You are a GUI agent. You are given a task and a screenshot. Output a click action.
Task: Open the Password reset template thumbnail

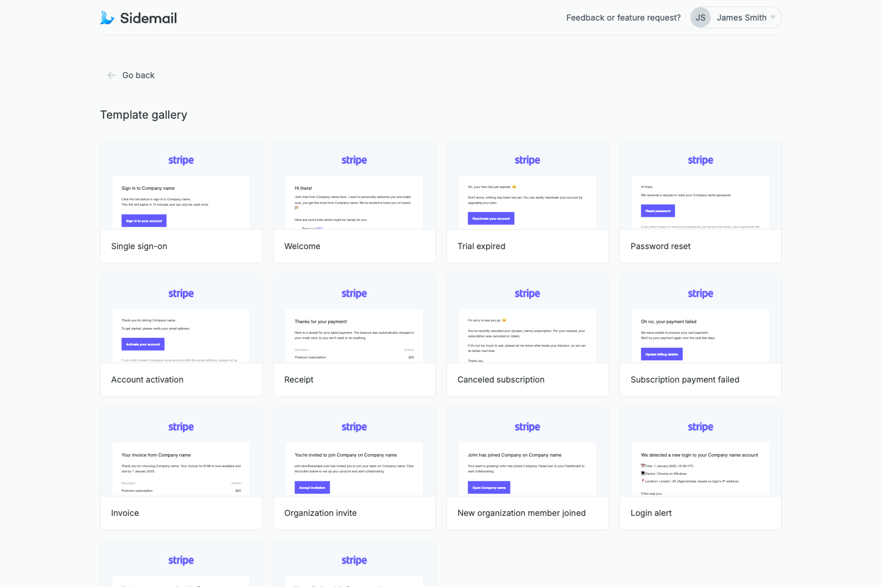[701, 185]
